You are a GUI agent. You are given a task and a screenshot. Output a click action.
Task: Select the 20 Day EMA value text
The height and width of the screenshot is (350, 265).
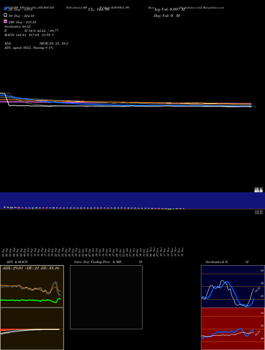click(21, 10)
